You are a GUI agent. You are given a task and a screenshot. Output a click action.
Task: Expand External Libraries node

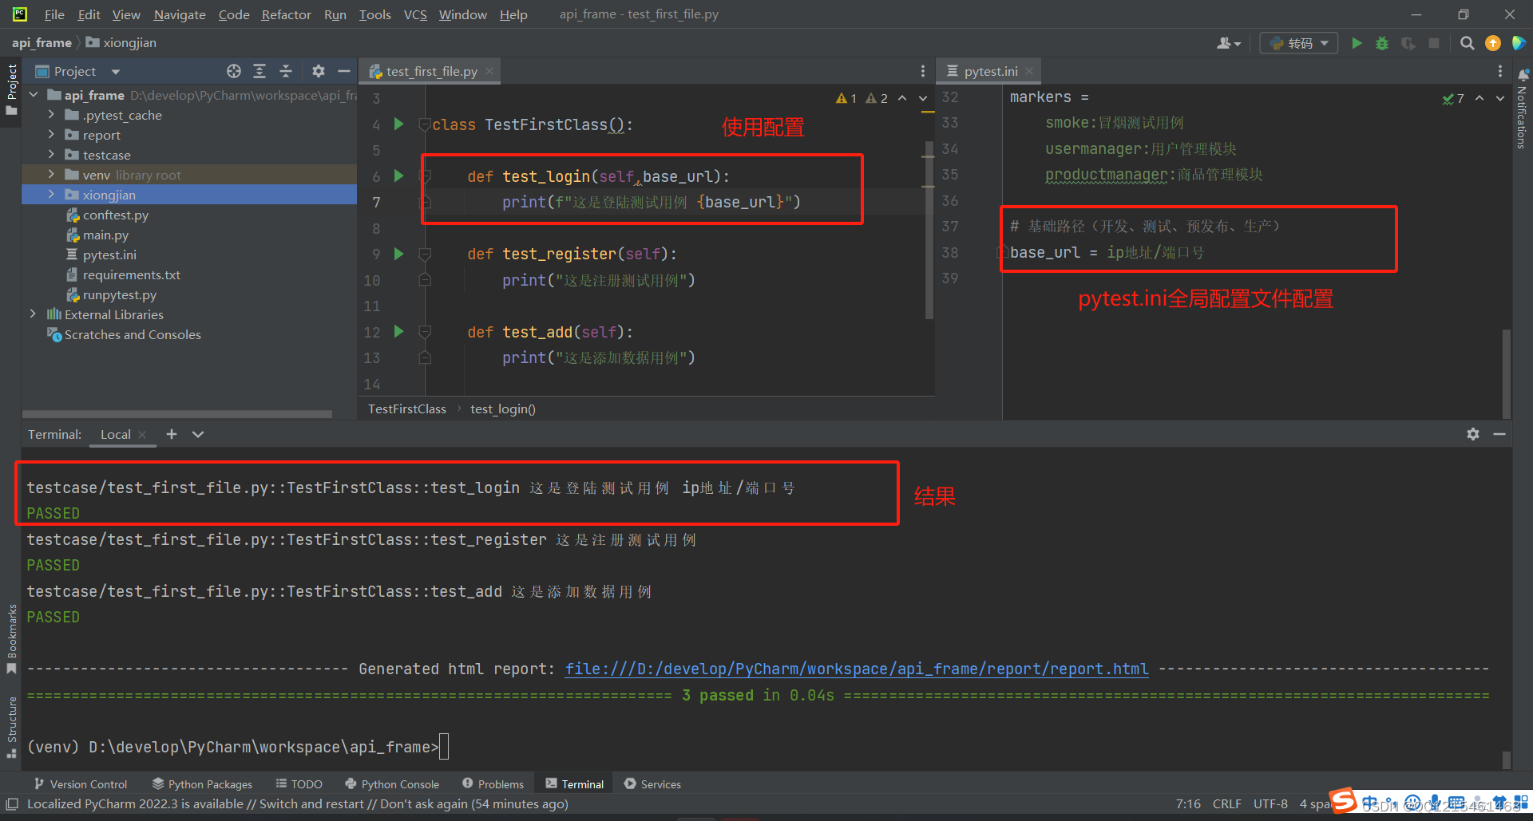[33, 314]
